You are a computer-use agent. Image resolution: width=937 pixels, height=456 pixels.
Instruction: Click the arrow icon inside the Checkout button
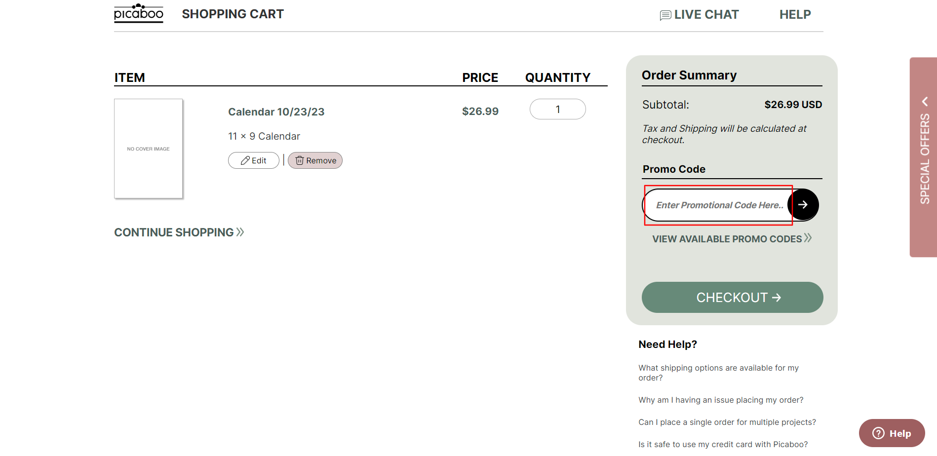coord(776,297)
